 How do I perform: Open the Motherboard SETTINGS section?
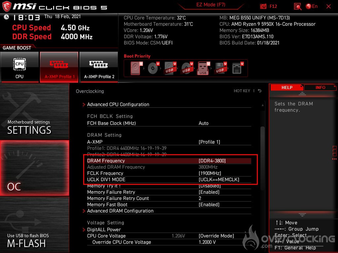34,111
